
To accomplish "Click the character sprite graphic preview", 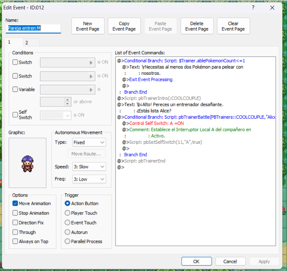I will coord(27,163).
